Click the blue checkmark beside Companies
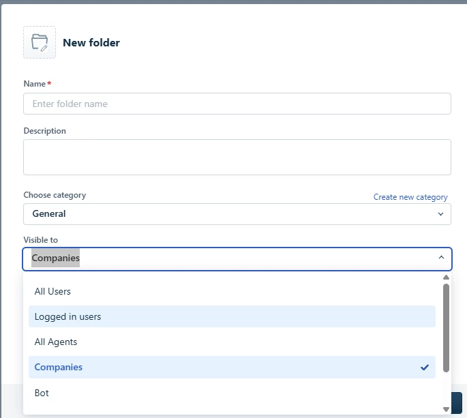Image resolution: width=467 pixels, height=418 pixels. (425, 368)
